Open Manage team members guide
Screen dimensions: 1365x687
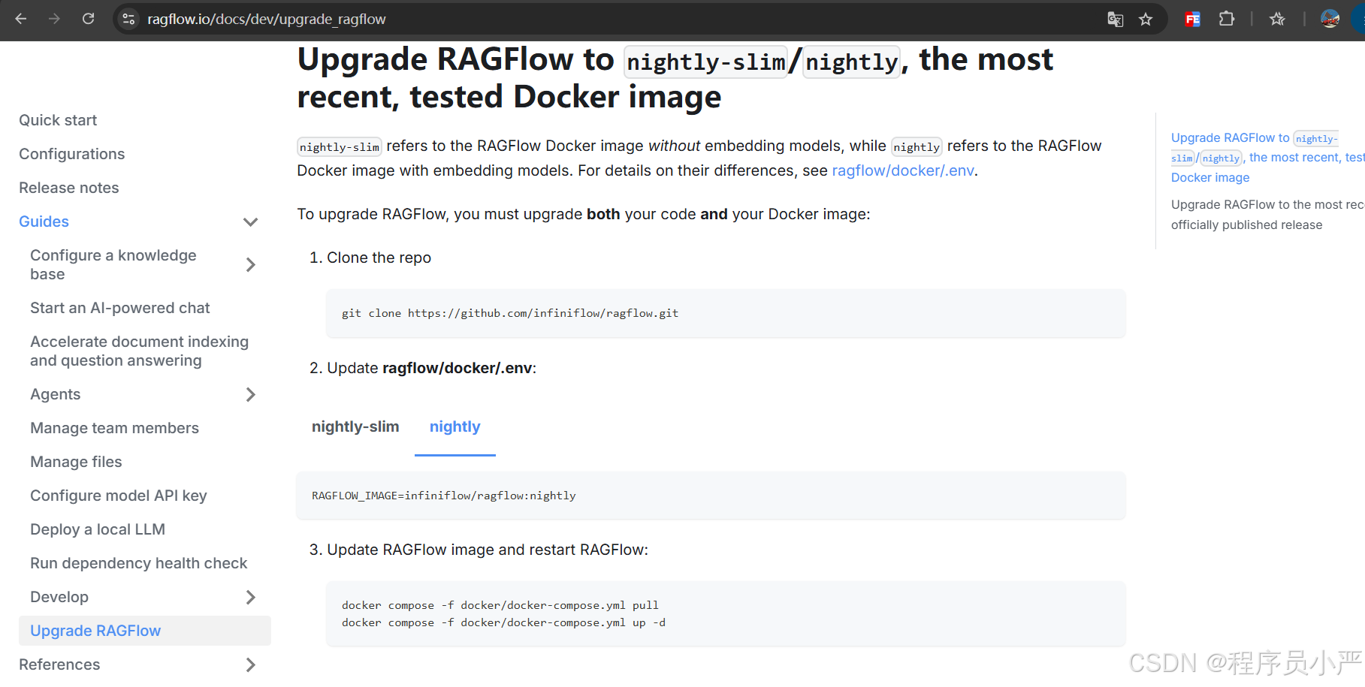click(x=114, y=428)
